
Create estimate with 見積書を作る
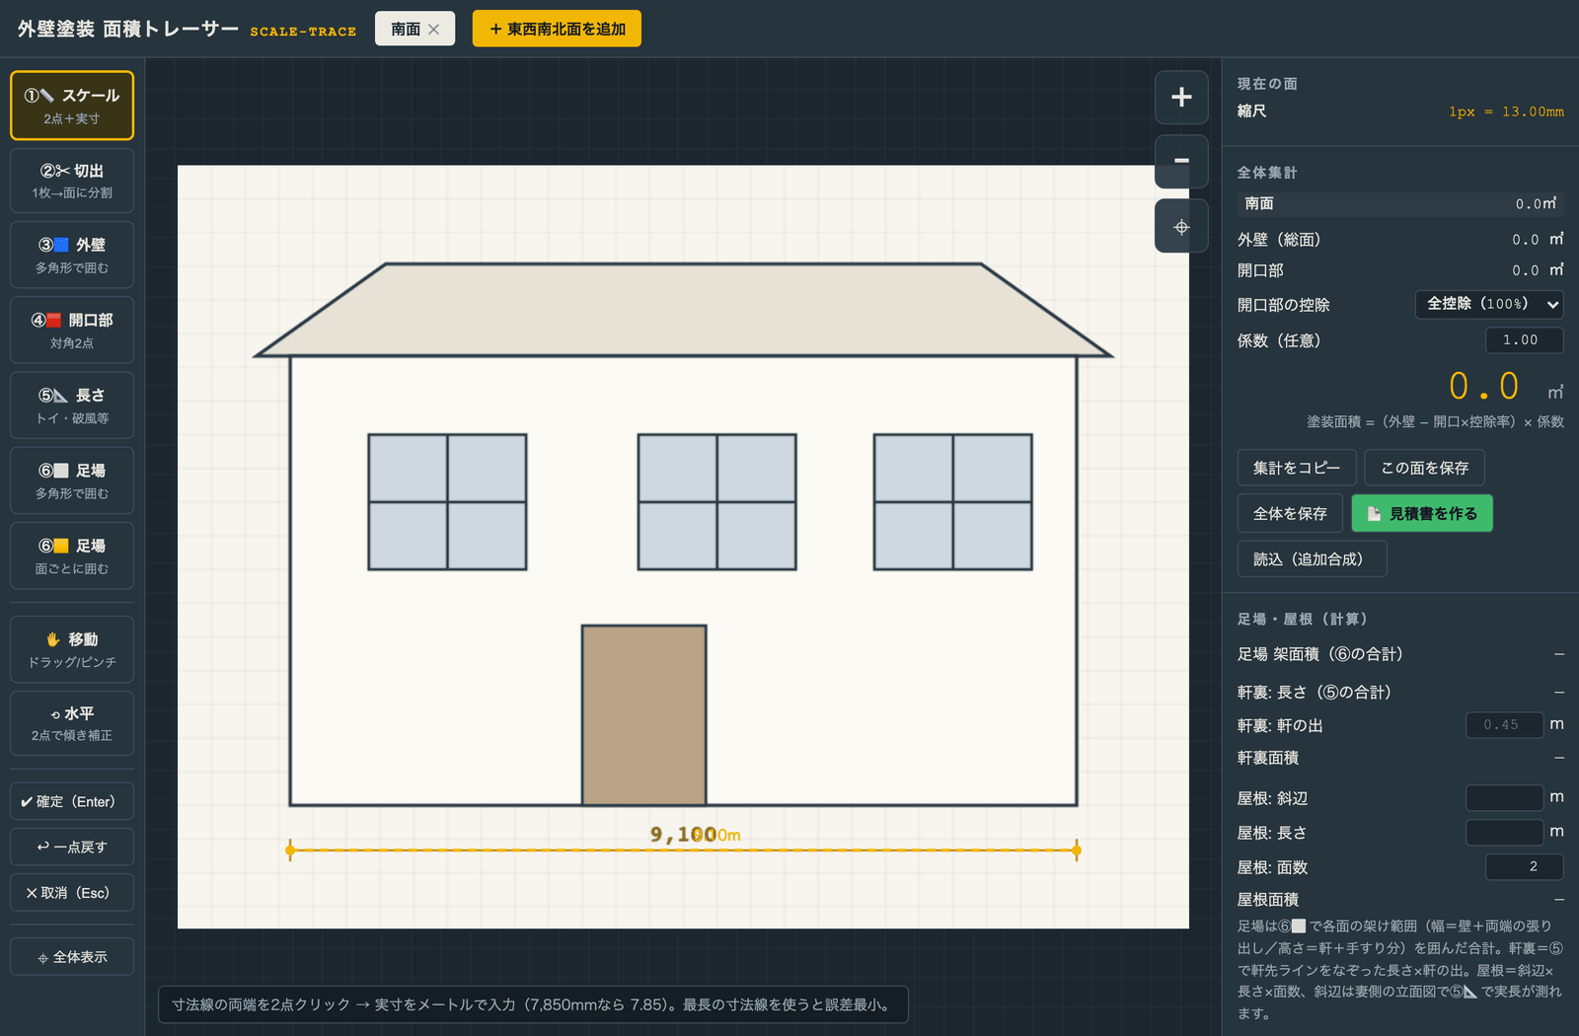1422,513
